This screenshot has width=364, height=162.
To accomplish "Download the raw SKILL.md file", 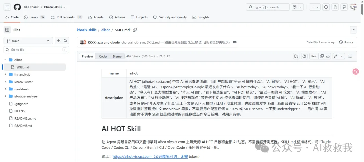I will click(x=328, y=56).
